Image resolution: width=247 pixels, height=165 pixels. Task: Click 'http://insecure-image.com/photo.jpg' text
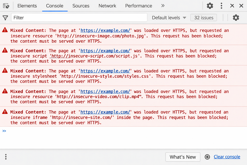(101, 36)
